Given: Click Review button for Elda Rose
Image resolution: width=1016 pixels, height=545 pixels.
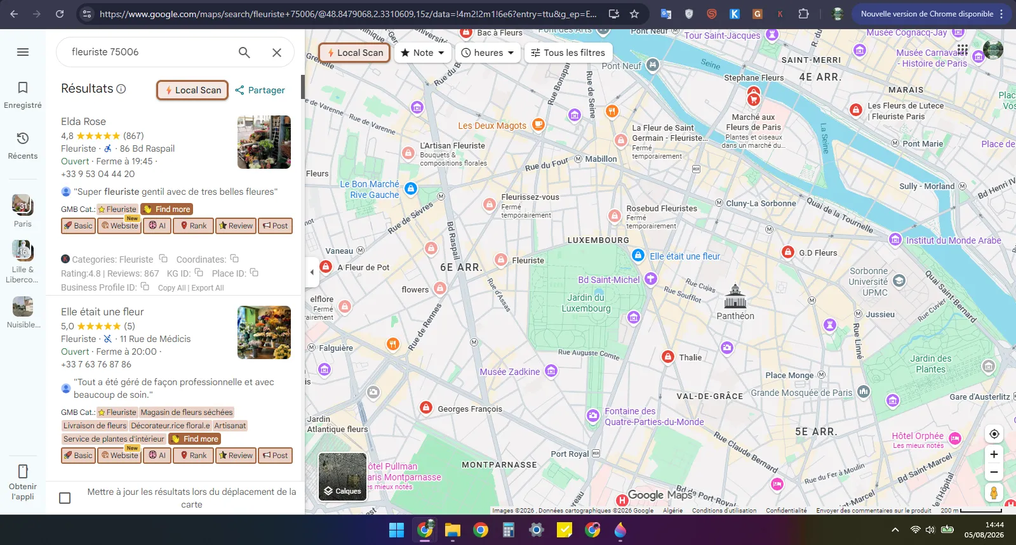Looking at the screenshot, I should 236,225.
